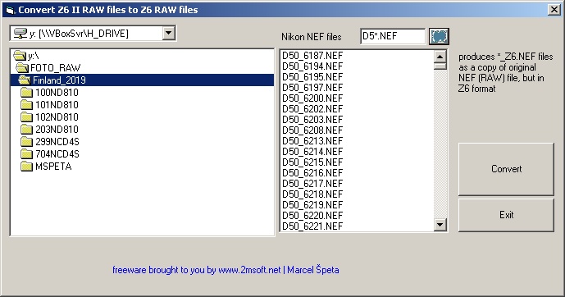Select Finland_2019 folder label

tap(59, 80)
